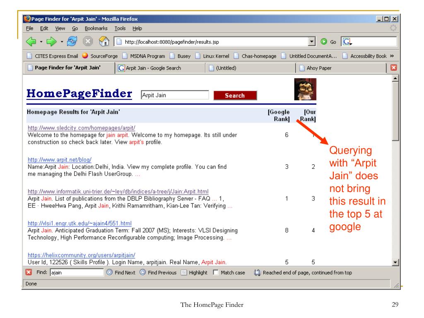Open the Tools menu

coord(120,28)
